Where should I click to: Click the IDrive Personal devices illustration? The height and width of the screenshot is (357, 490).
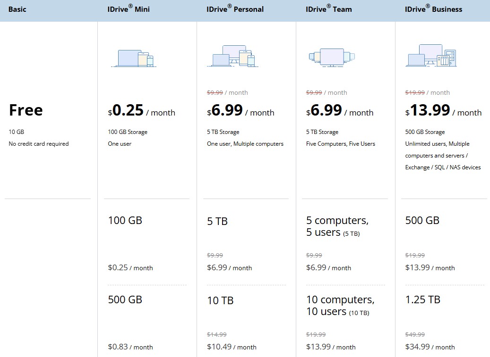(233, 56)
